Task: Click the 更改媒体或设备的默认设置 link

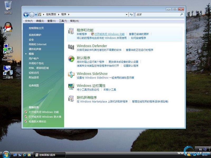Action: coord(123,62)
